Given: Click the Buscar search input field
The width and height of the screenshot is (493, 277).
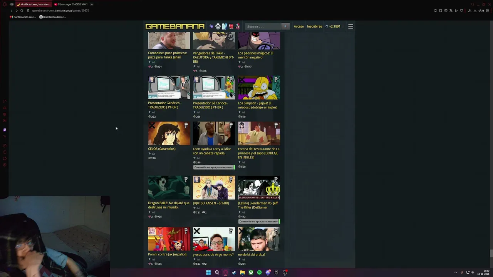Looking at the screenshot, I should point(263,27).
